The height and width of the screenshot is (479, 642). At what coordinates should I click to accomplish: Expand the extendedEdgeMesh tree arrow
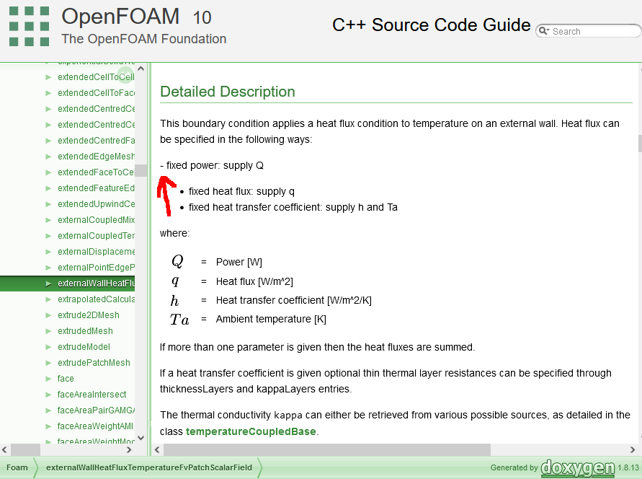pos(48,157)
